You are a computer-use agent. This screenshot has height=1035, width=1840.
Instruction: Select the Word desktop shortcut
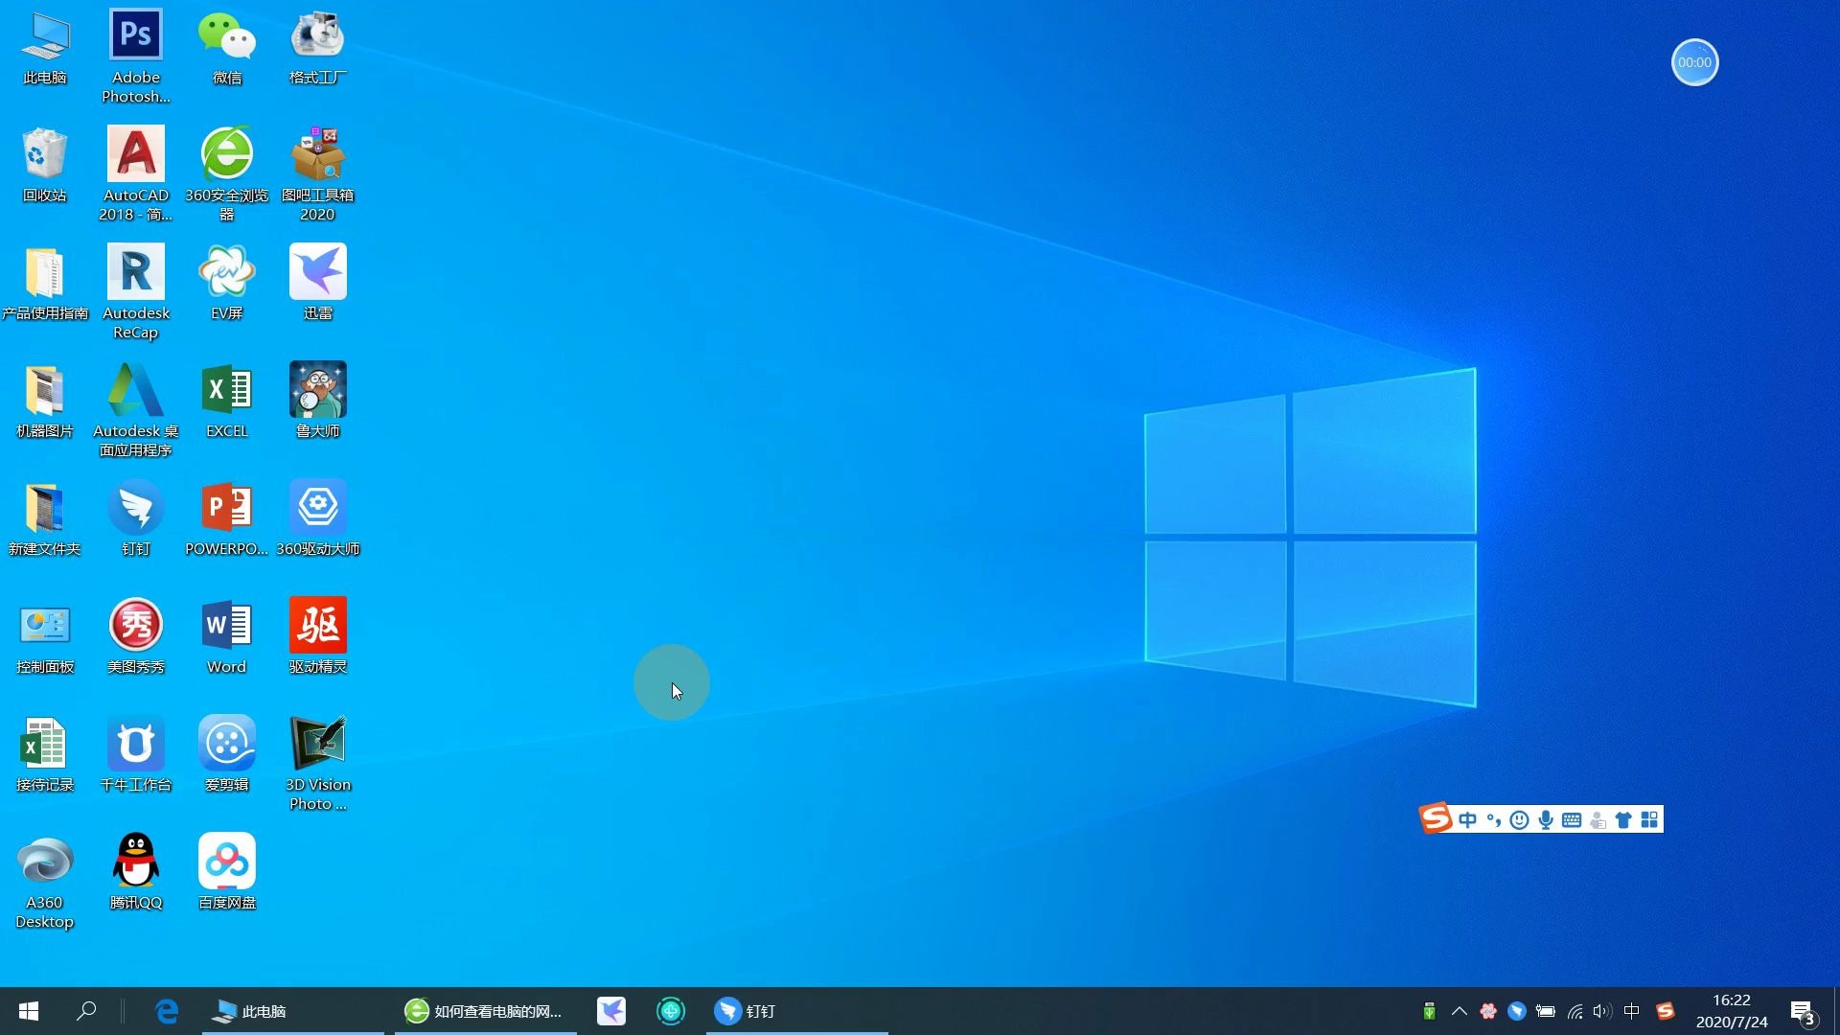(x=227, y=637)
